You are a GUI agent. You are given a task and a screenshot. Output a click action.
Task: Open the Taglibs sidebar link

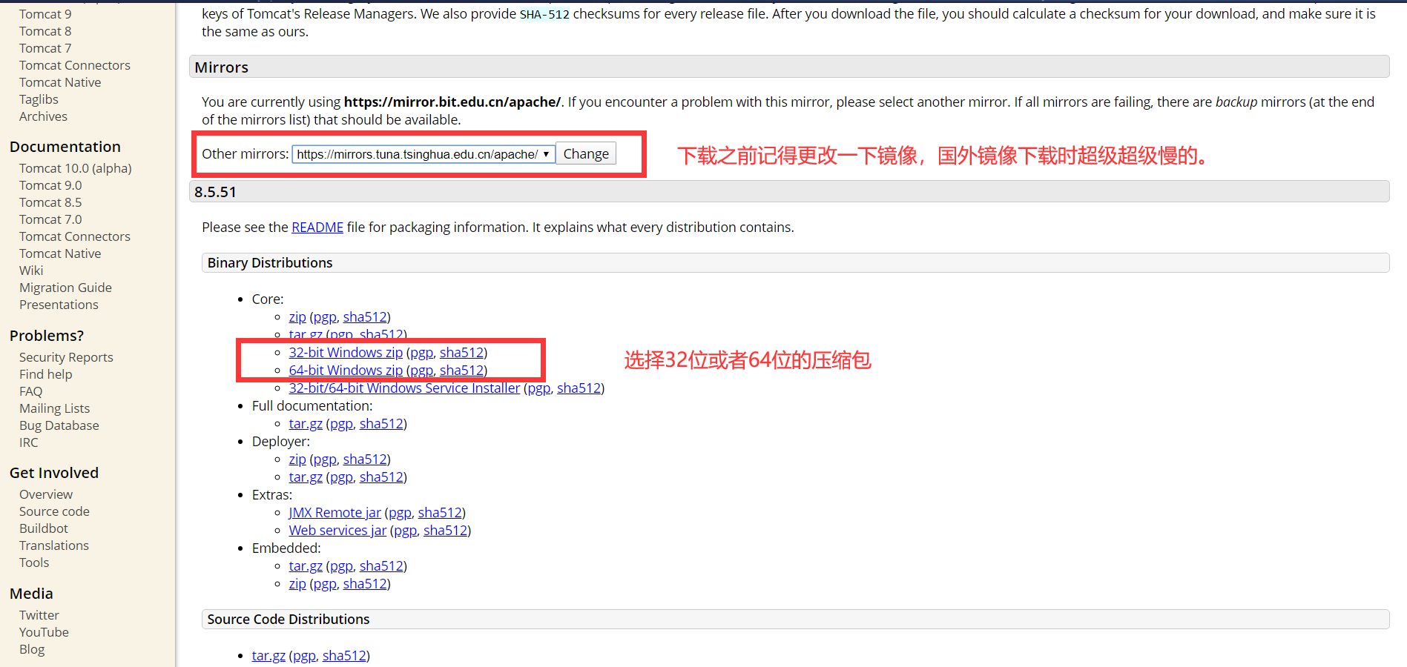(x=39, y=99)
